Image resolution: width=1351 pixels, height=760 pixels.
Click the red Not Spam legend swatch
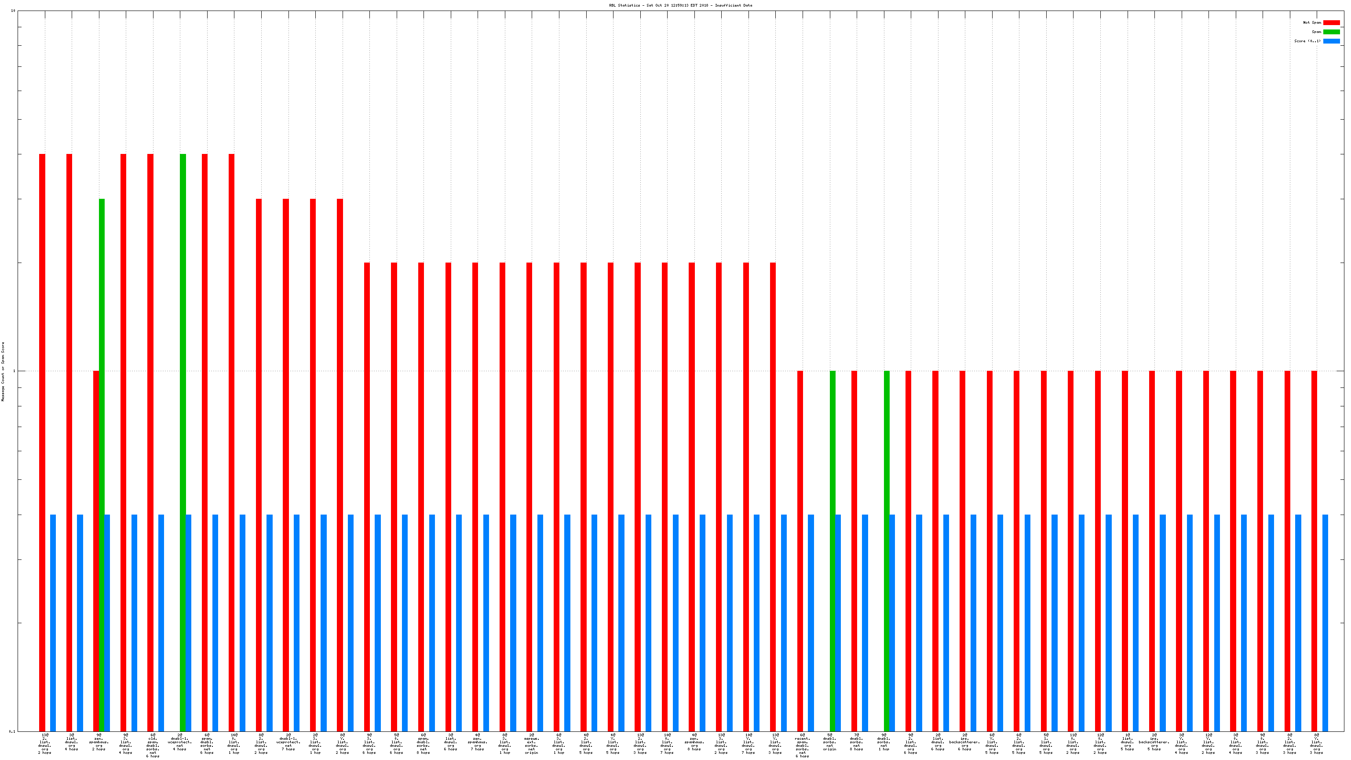pyautogui.click(x=1331, y=22)
